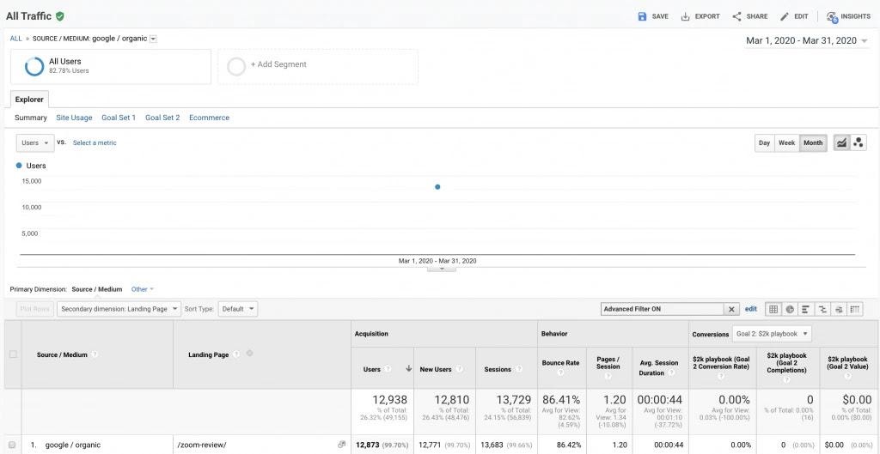
Task: Select the Performance bar view icon
Action: point(806,309)
